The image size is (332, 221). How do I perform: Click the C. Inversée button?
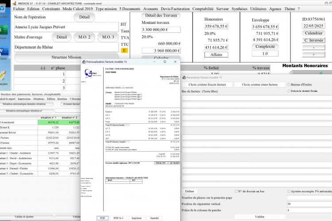tap(313, 40)
